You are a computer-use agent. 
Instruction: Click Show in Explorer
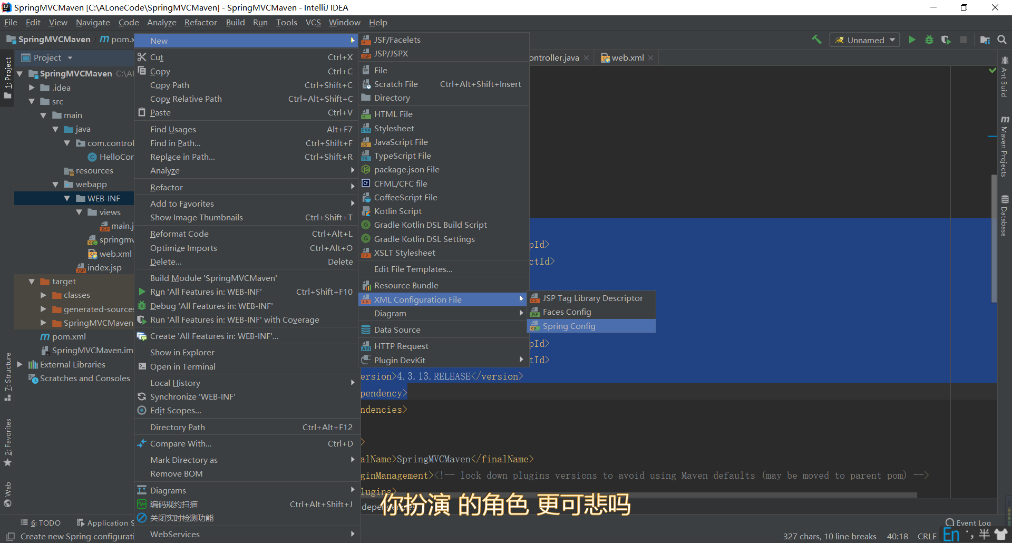pos(246,352)
